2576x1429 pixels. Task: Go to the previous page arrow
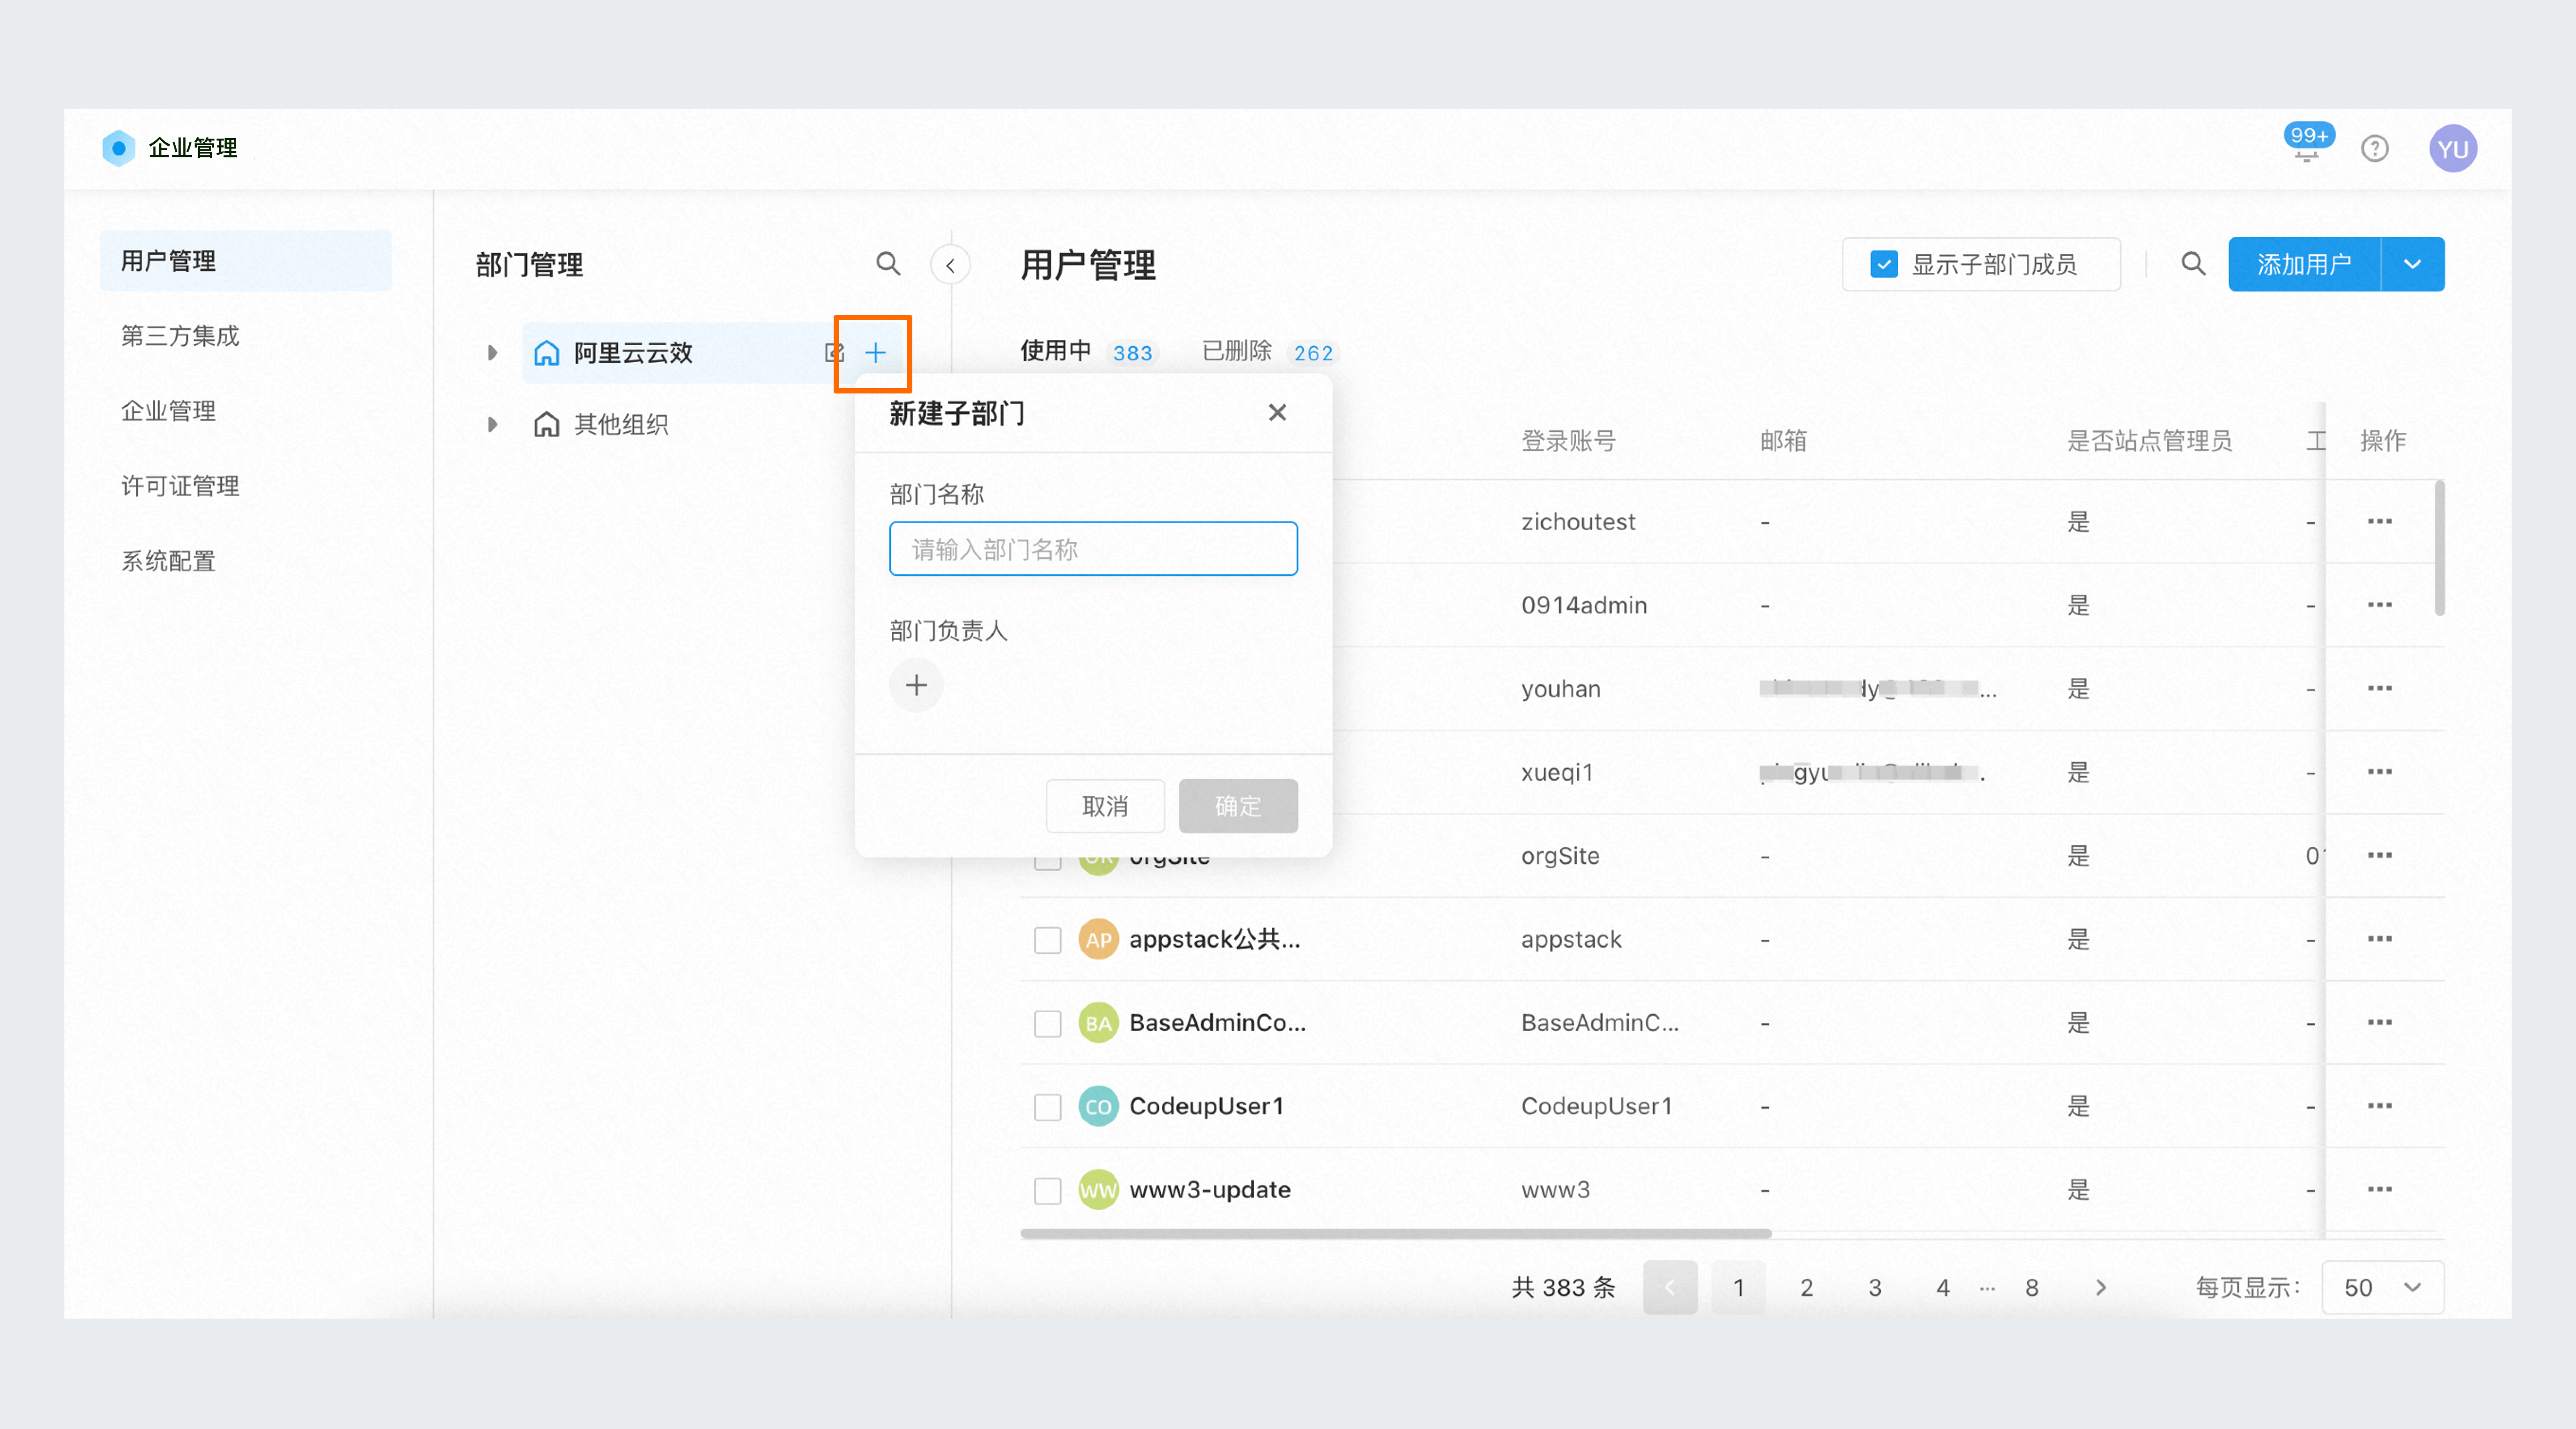[x=1669, y=1287]
